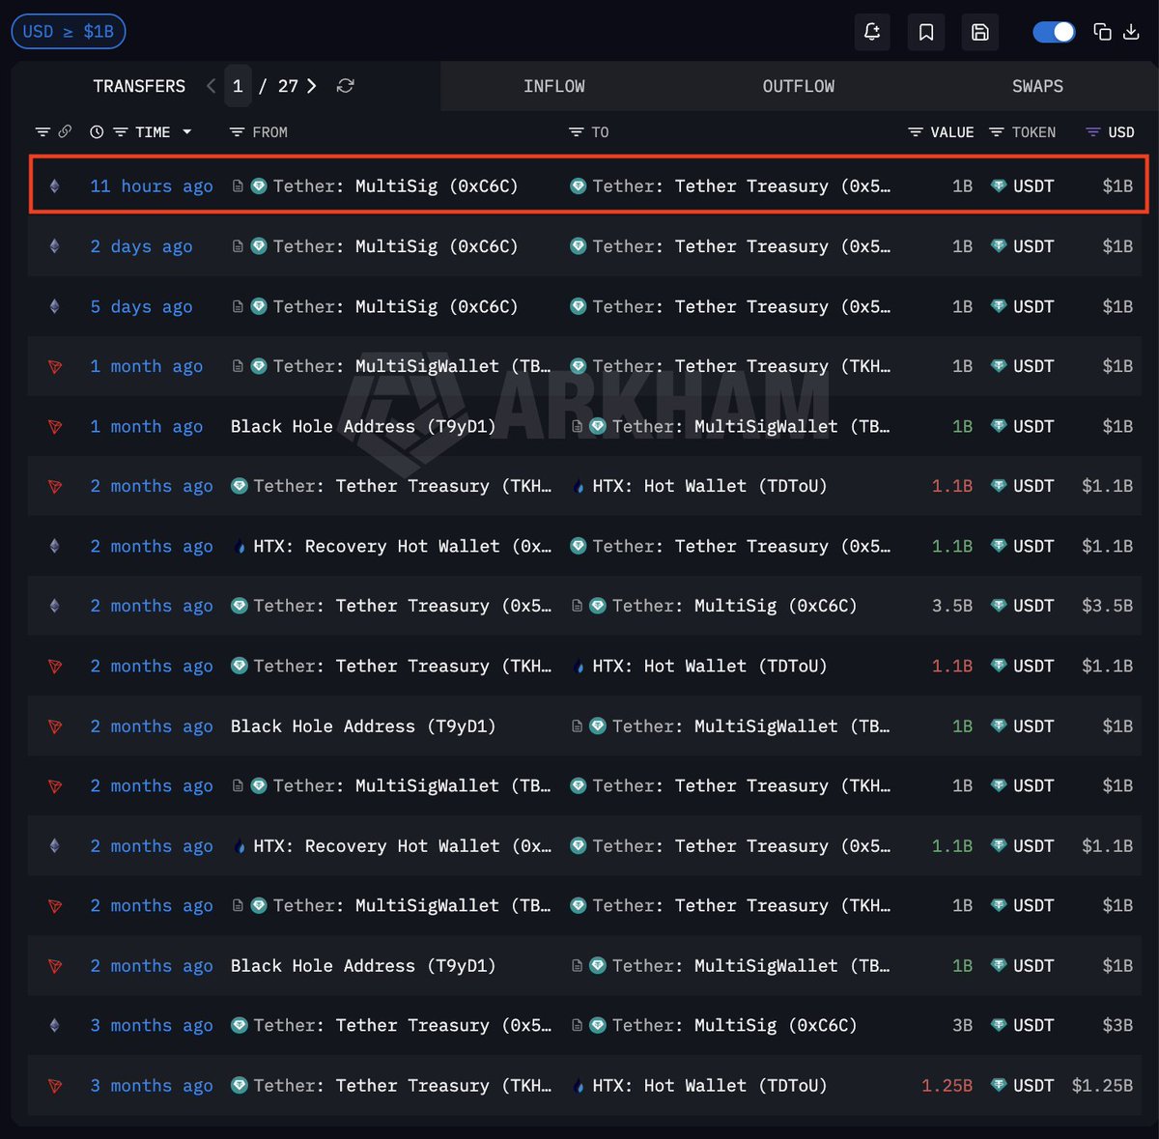Open the '11 hours ago' transaction link
The height and width of the screenshot is (1139, 1159).
(152, 185)
